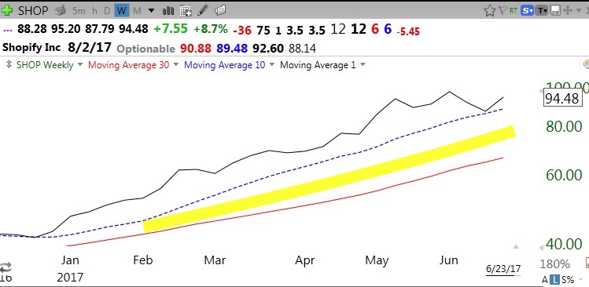The image size is (589, 287).
Task: Click the Apr time axis label
Action: 304,260
